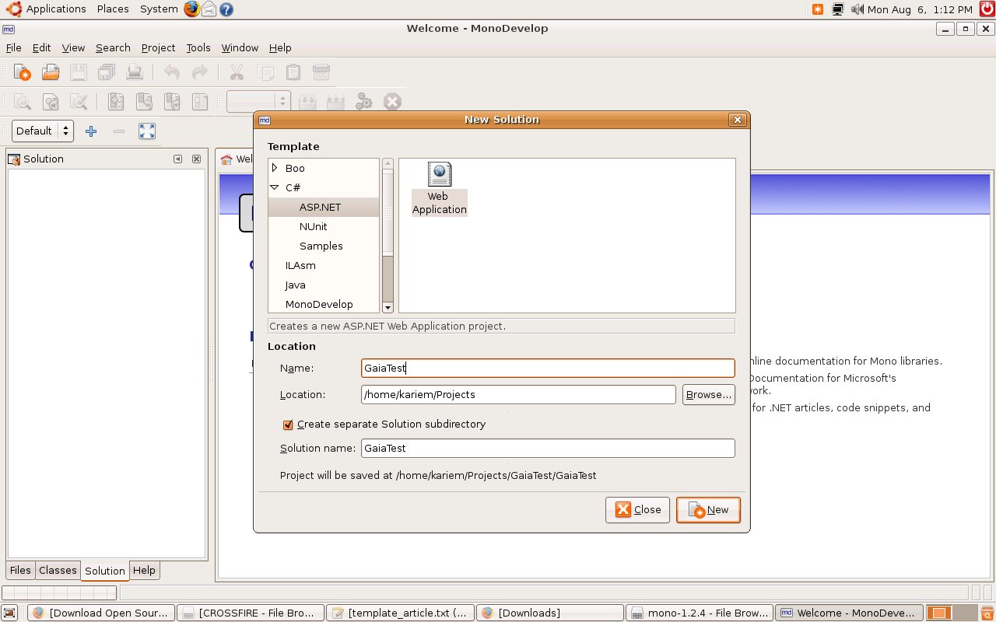
Task: Click the Paste clipboard icon
Action: pos(293,72)
